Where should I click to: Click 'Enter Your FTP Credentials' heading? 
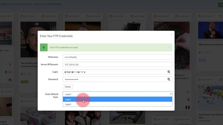coord(56,36)
